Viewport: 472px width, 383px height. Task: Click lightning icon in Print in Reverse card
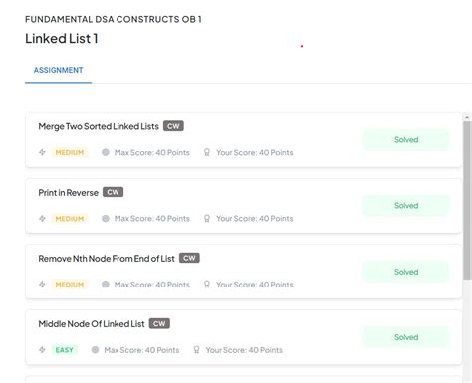pyautogui.click(x=42, y=219)
